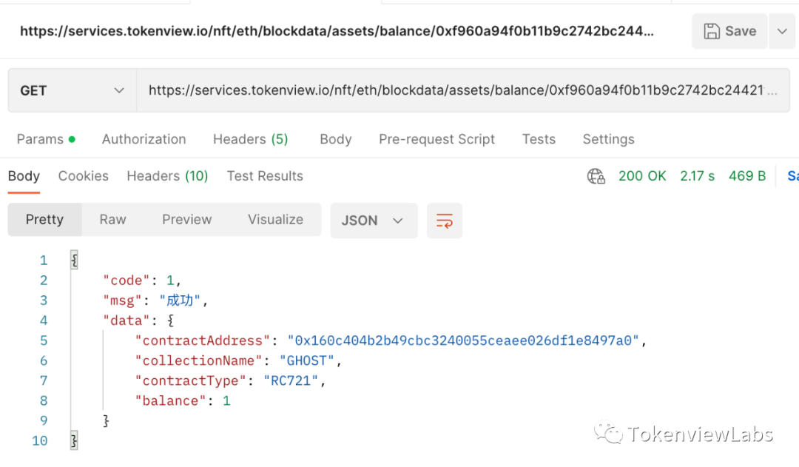Viewport: 799px width, 467px height.
Task: Click the "data" key on line 4
Action: click(x=127, y=320)
